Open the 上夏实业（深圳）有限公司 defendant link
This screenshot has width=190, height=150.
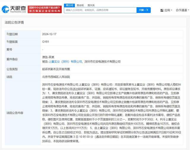point(65,62)
